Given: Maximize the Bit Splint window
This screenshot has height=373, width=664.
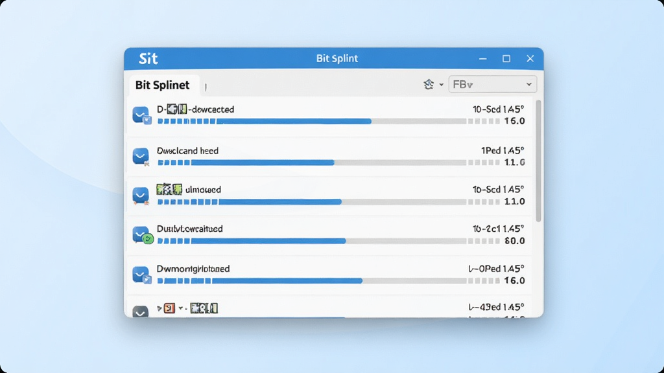Looking at the screenshot, I should pos(506,59).
